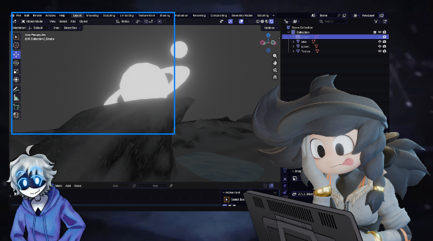Image resolution: width=433 pixels, height=241 pixels.
Task: Click the viewport pan hand icon
Action: [275, 63]
